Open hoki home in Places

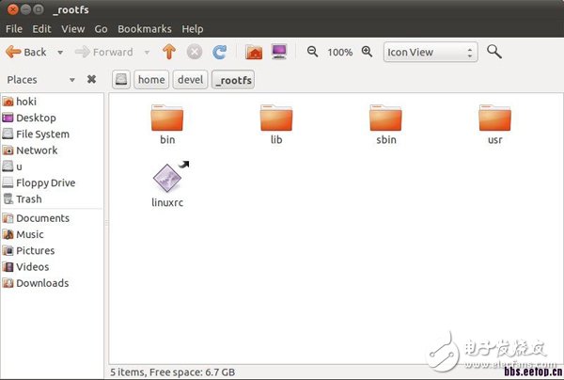pyautogui.click(x=52, y=102)
